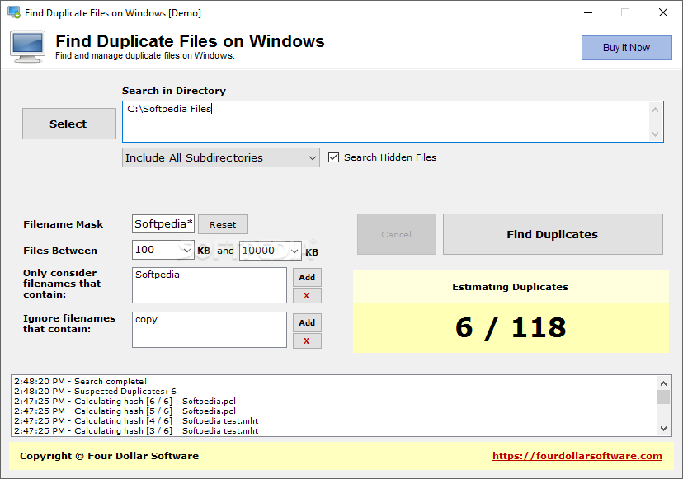Click the Filename Mask input field

coord(163,223)
